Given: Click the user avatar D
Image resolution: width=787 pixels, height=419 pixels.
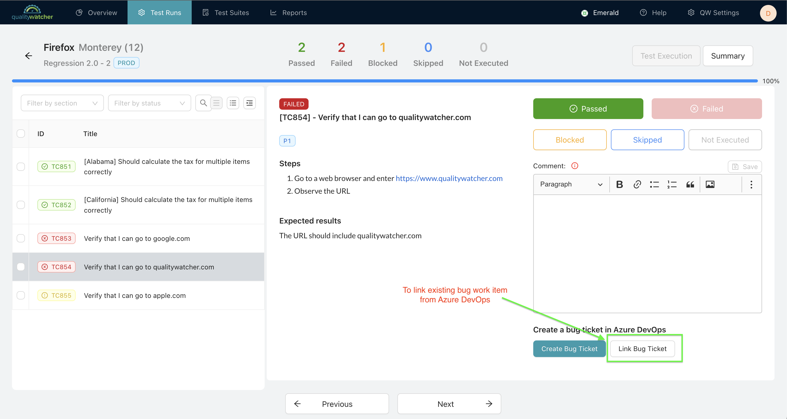Looking at the screenshot, I should 768,13.
